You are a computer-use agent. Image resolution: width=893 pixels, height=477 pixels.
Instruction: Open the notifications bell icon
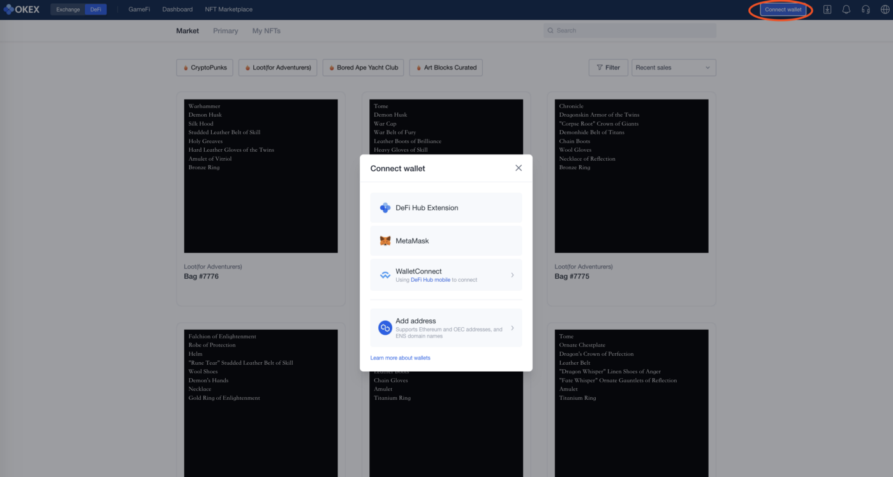[846, 10]
